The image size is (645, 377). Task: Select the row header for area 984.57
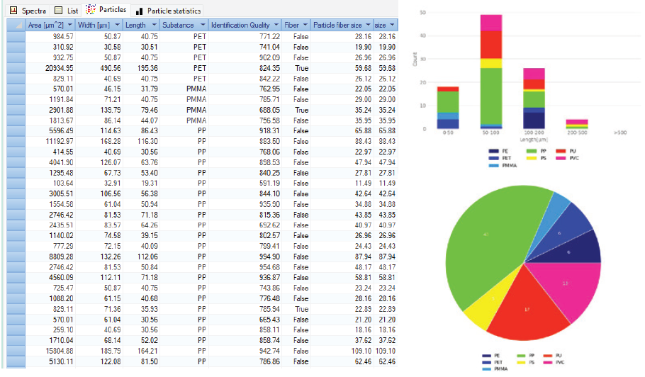[x=16, y=37]
